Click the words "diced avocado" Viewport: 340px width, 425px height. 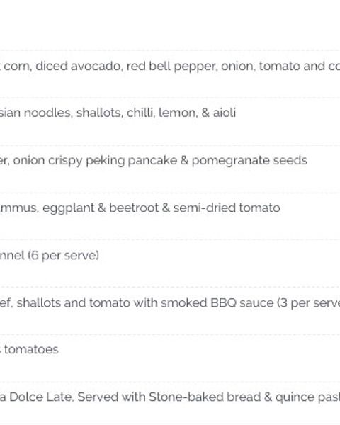point(78,67)
